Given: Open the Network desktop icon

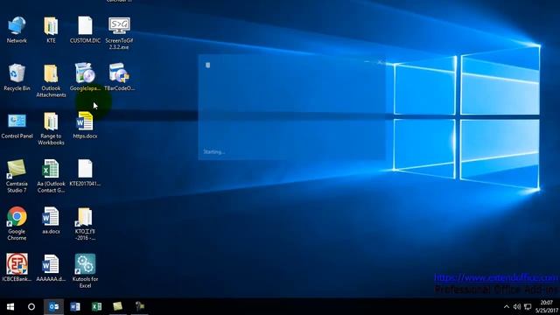Looking at the screenshot, I should pos(17,30).
